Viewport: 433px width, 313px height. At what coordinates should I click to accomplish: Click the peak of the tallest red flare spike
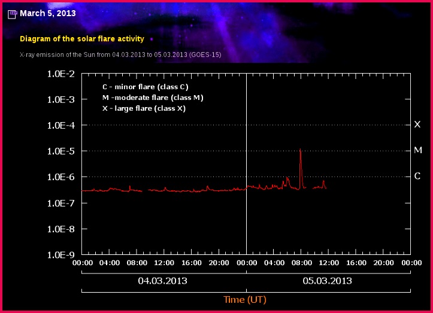pyautogui.click(x=300, y=150)
